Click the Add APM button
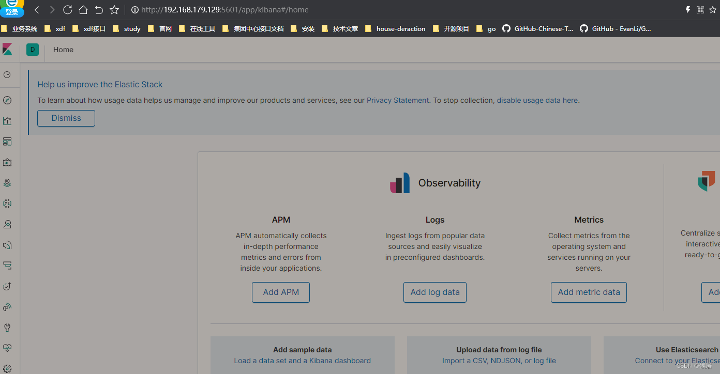 point(281,292)
